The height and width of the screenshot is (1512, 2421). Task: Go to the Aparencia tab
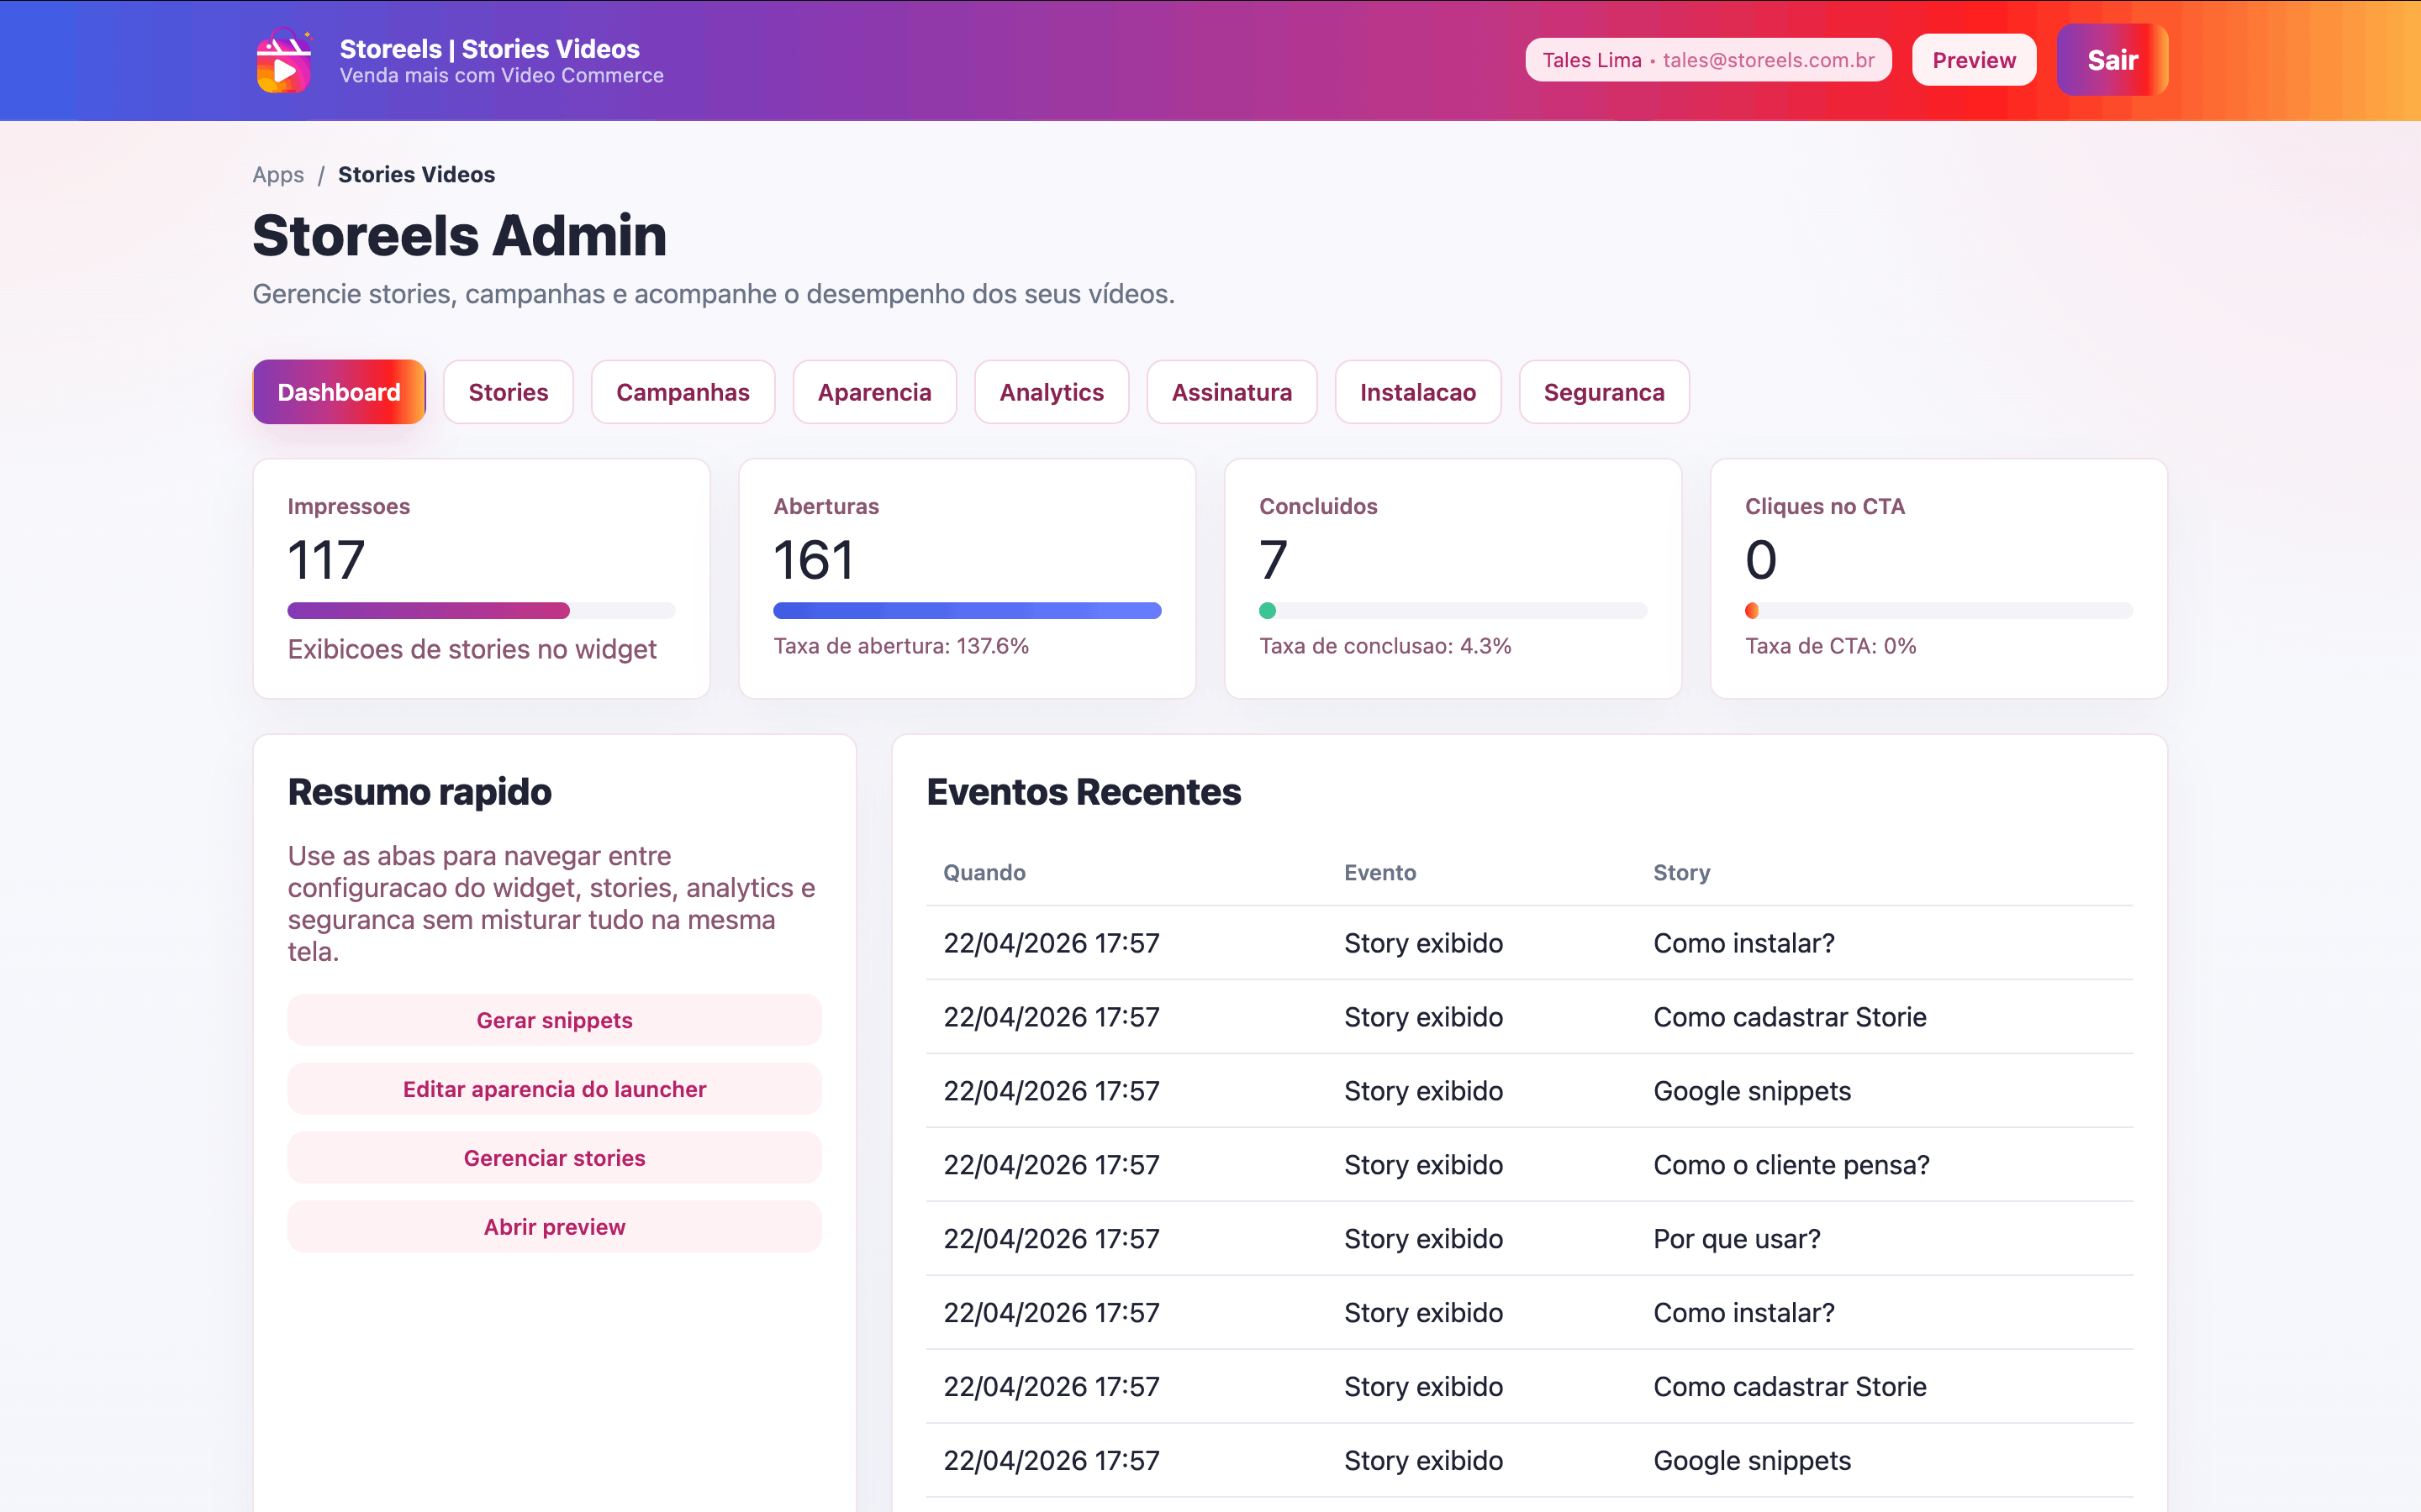[x=874, y=392]
